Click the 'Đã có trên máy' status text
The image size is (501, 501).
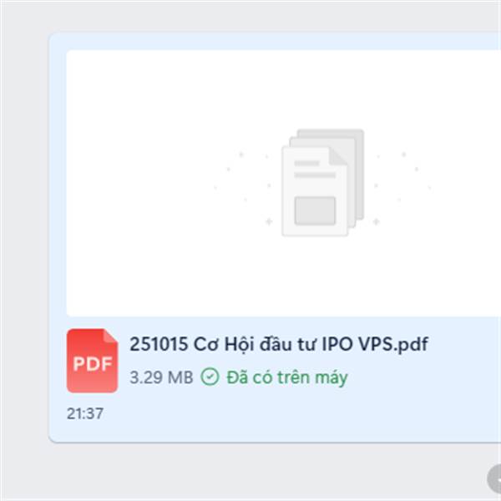click(287, 377)
